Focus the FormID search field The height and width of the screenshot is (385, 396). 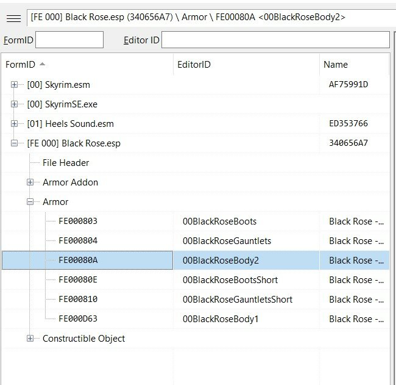coord(69,40)
